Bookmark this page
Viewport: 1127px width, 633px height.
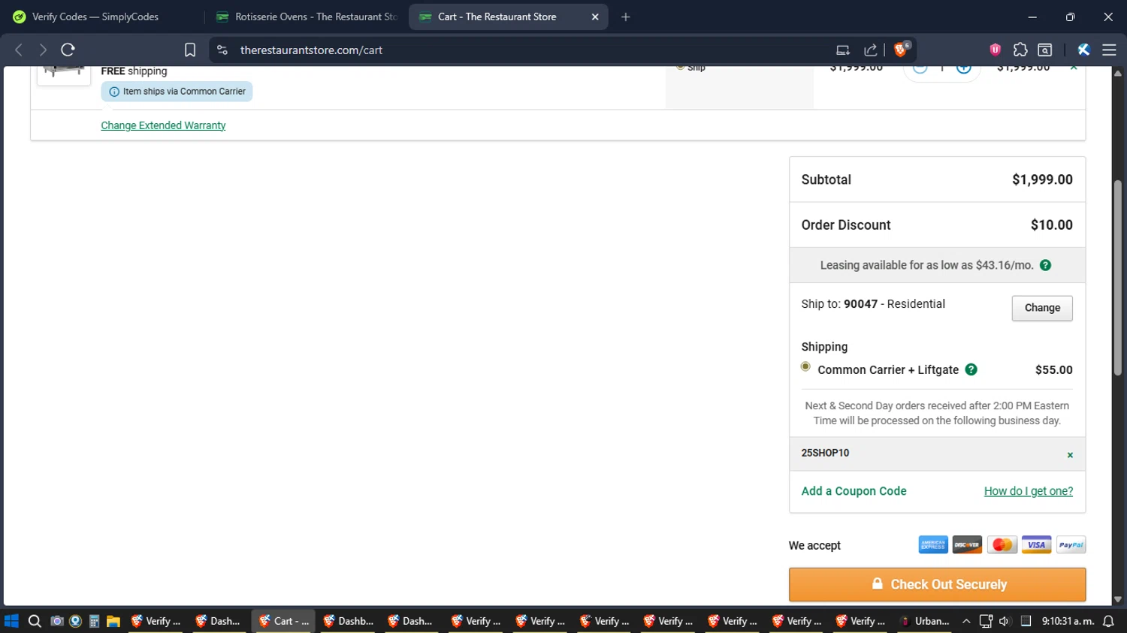point(190,50)
